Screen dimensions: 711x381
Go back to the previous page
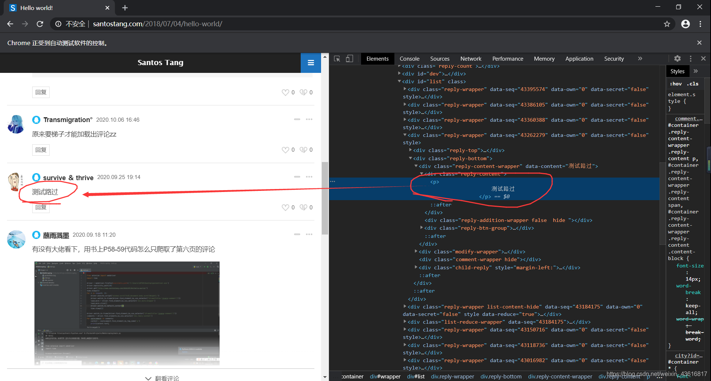pos(10,24)
